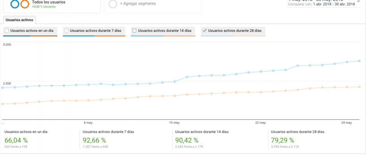Enable Usuarios activos durante 14 días checkbox
366x155 pixels.
tap(134, 31)
